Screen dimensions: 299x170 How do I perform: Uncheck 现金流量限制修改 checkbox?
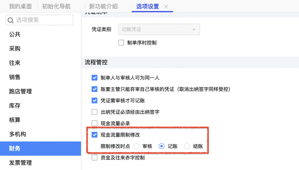95,135
